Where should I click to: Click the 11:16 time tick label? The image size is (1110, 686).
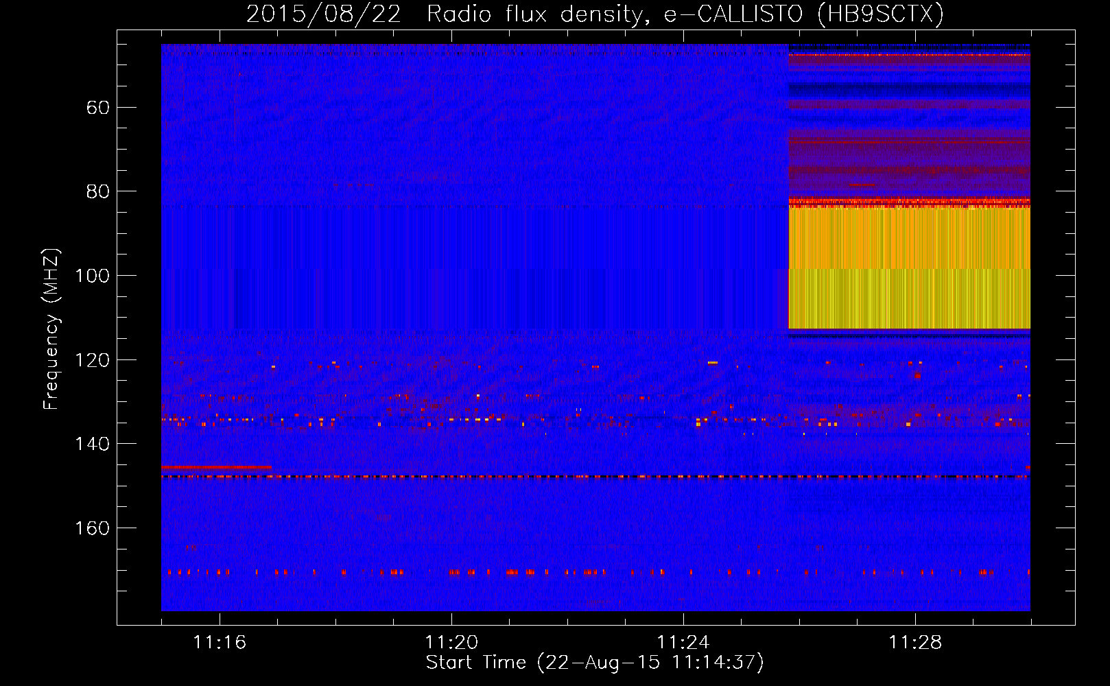click(x=220, y=643)
